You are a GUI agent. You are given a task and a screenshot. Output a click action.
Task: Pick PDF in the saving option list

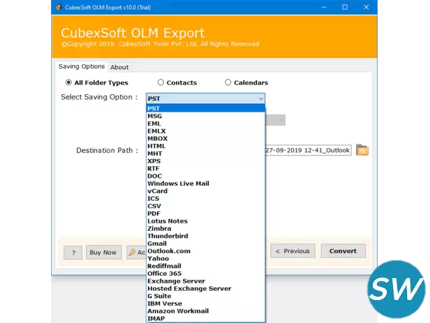coord(154,213)
